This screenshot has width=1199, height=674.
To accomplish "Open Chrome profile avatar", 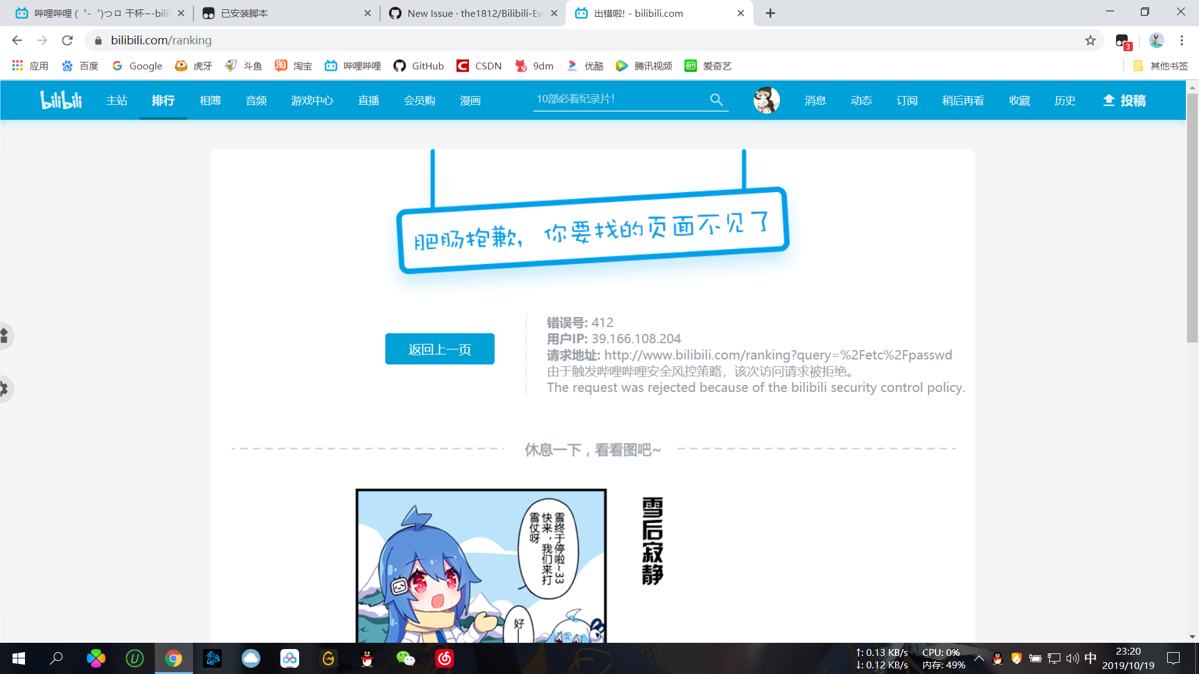I will click(1157, 40).
